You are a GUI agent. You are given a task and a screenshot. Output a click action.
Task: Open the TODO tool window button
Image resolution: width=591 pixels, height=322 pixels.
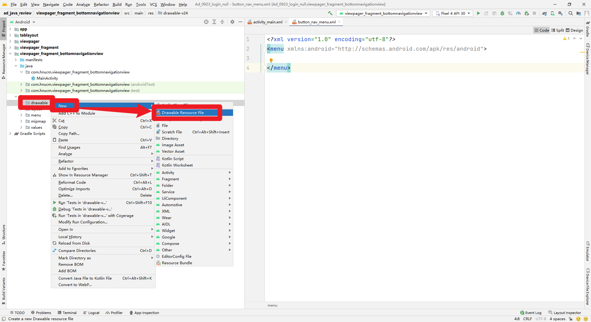click(17, 313)
